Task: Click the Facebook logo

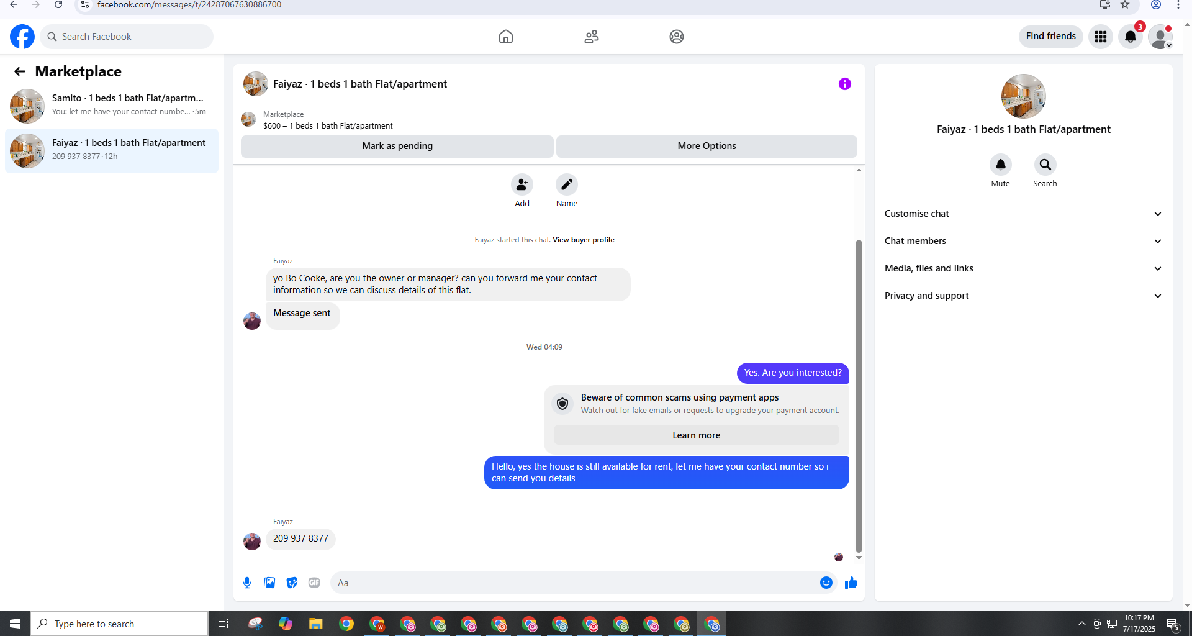Action: click(22, 37)
